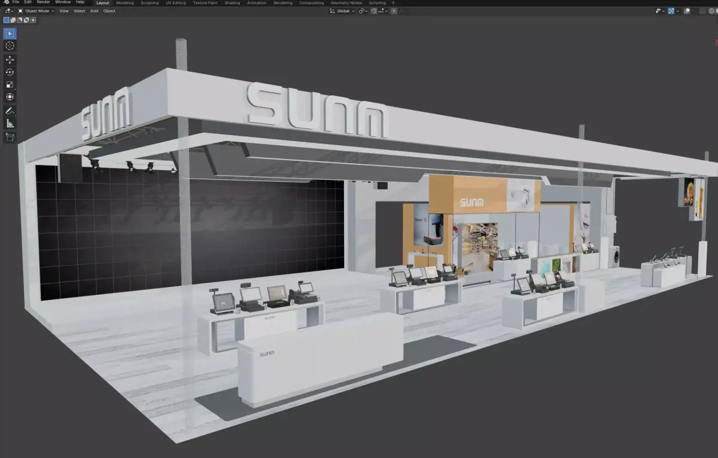Select the Annotate pencil tool

[x=10, y=111]
